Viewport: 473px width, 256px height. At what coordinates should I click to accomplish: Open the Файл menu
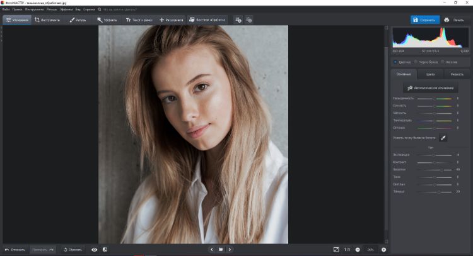(x=6, y=9)
